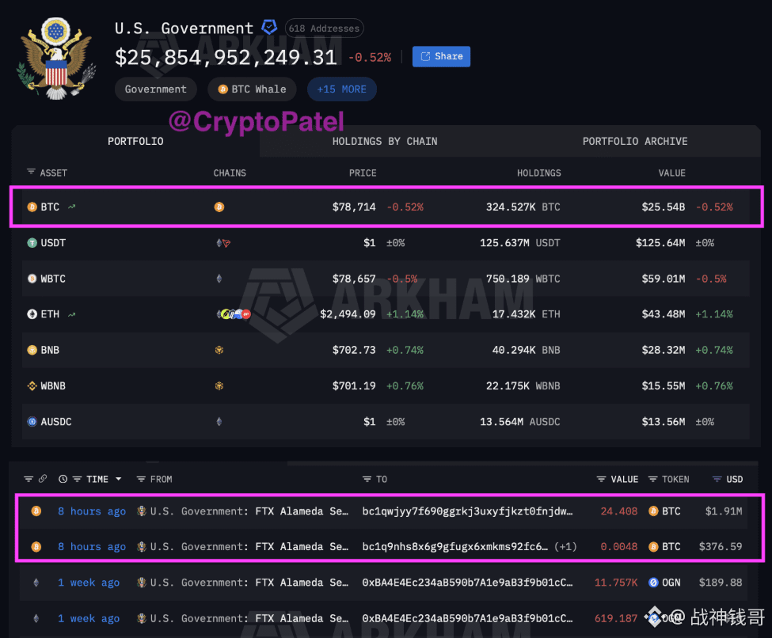Image resolution: width=772 pixels, height=638 pixels.
Task: Sort by the CHAINS column header
Action: click(x=230, y=173)
